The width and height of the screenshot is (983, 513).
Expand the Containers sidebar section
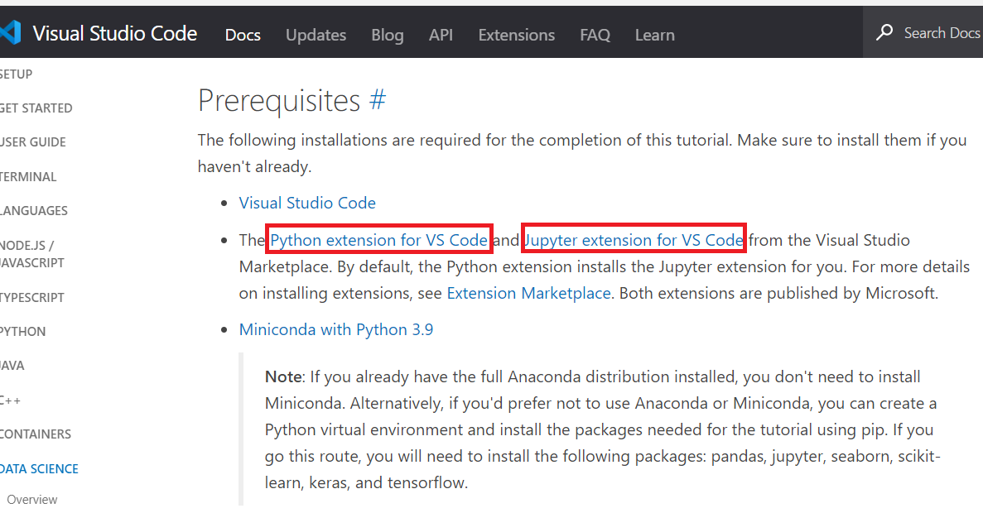point(35,434)
